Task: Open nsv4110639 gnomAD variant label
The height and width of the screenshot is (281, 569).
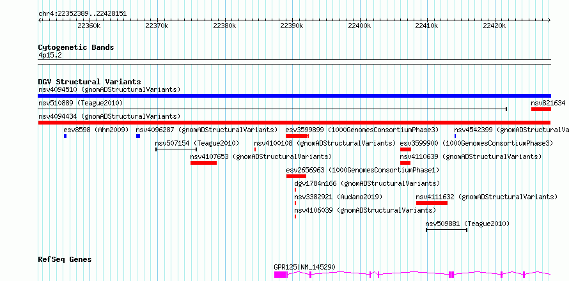Action: (x=471, y=156)
